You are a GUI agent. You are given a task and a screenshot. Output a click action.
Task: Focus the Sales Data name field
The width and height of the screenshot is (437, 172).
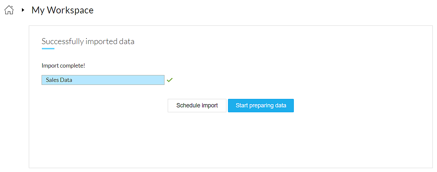(x=103, y=80)
